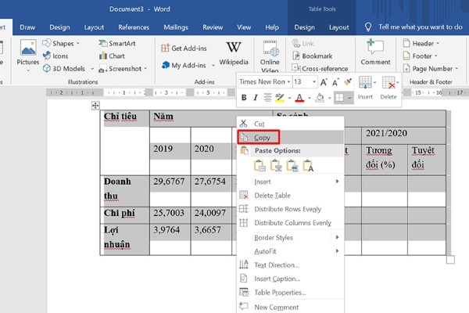The height and width of the screenshot is (313, 469).
Task: Select Insert Caption from context menu
Action: 291,279
